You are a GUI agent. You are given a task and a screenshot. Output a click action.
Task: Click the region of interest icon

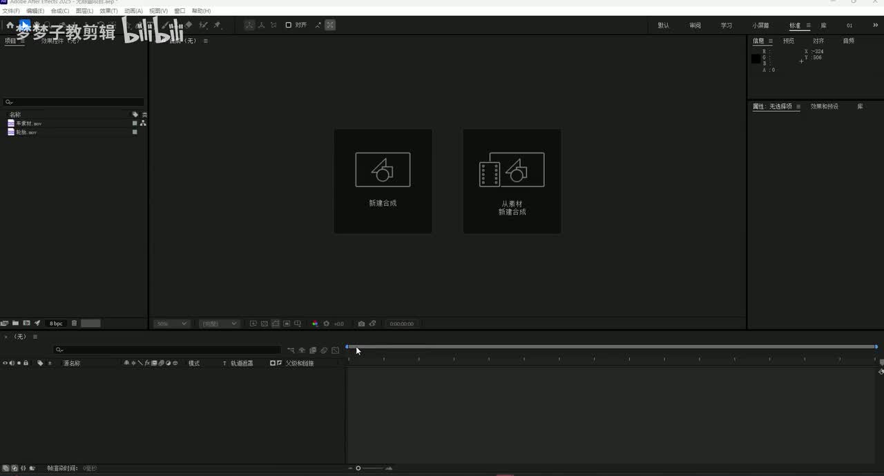click(x=287, y=324)
